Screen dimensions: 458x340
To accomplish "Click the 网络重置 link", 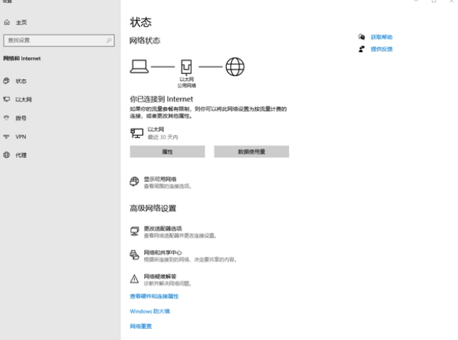I will pos(141,326).
